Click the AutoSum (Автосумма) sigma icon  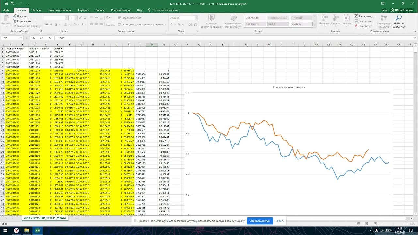point(356,16)
